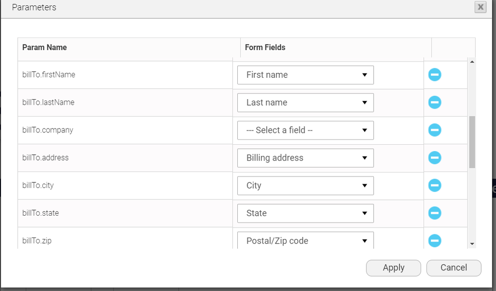The image size is (496, 291).
Task: Remove the billTo.lastName parameter mapping
Action: coord(434,102)
